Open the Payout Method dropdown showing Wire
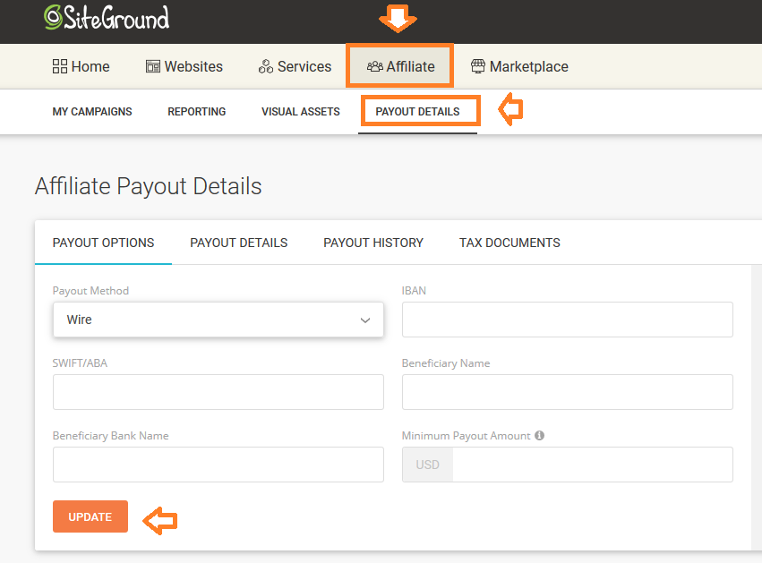762x563 pixels. tap(218, 320)
